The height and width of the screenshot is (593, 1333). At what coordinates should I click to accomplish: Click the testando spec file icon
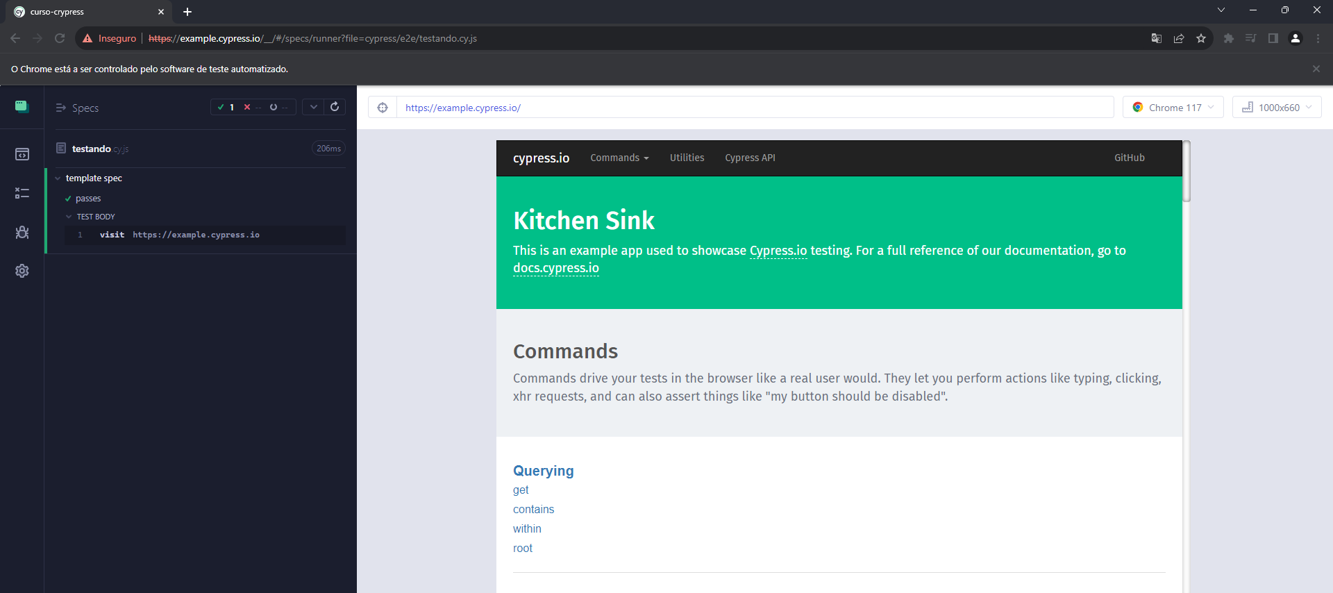(x=61, y=148)
